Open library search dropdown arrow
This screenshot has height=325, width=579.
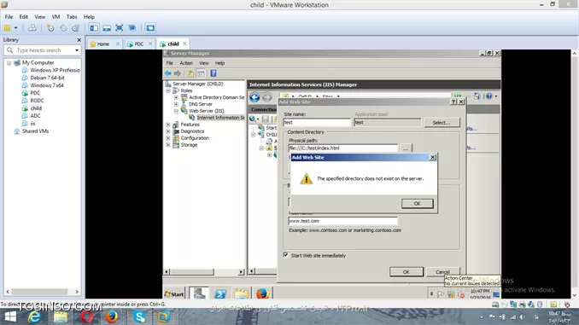coord(77,50)
